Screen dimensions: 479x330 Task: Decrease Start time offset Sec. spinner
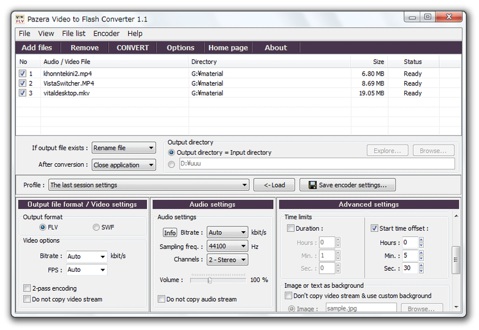coord(421,271)
